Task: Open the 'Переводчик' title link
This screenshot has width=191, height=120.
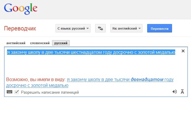Action: 20,29
